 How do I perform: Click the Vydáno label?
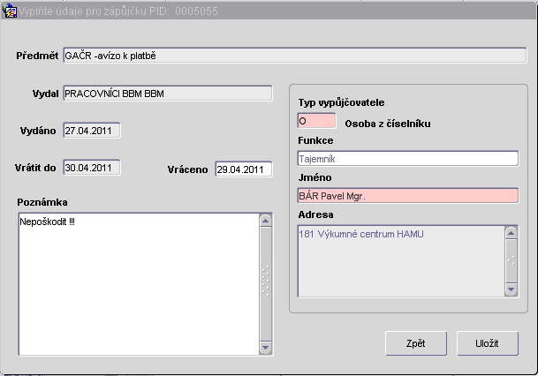coord(38,131)
